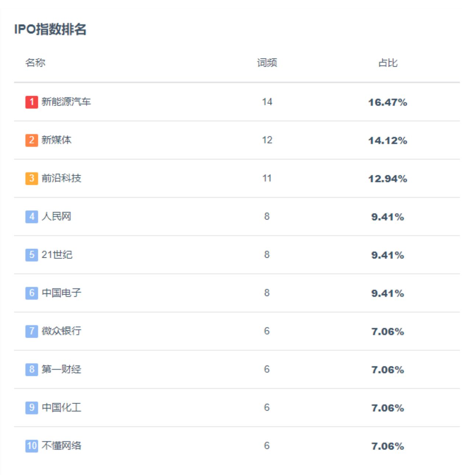The image size is (462, 475).
Task: Click the blue rank 4 badge
Action: [32, 217]
